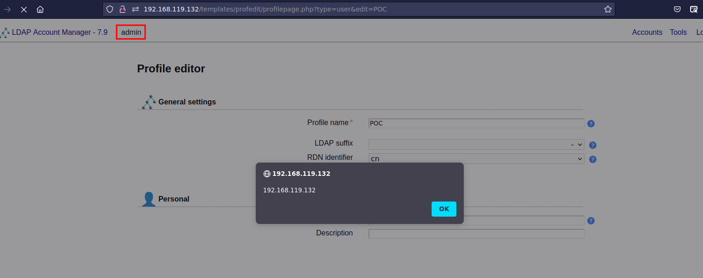Open the Accounts menu
This screenshot has height=278, width=703.
click(x=647, y=32)
